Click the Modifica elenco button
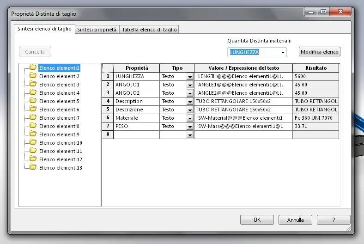The height and width of the screenshot is (244, 364). tap(320, 52)
